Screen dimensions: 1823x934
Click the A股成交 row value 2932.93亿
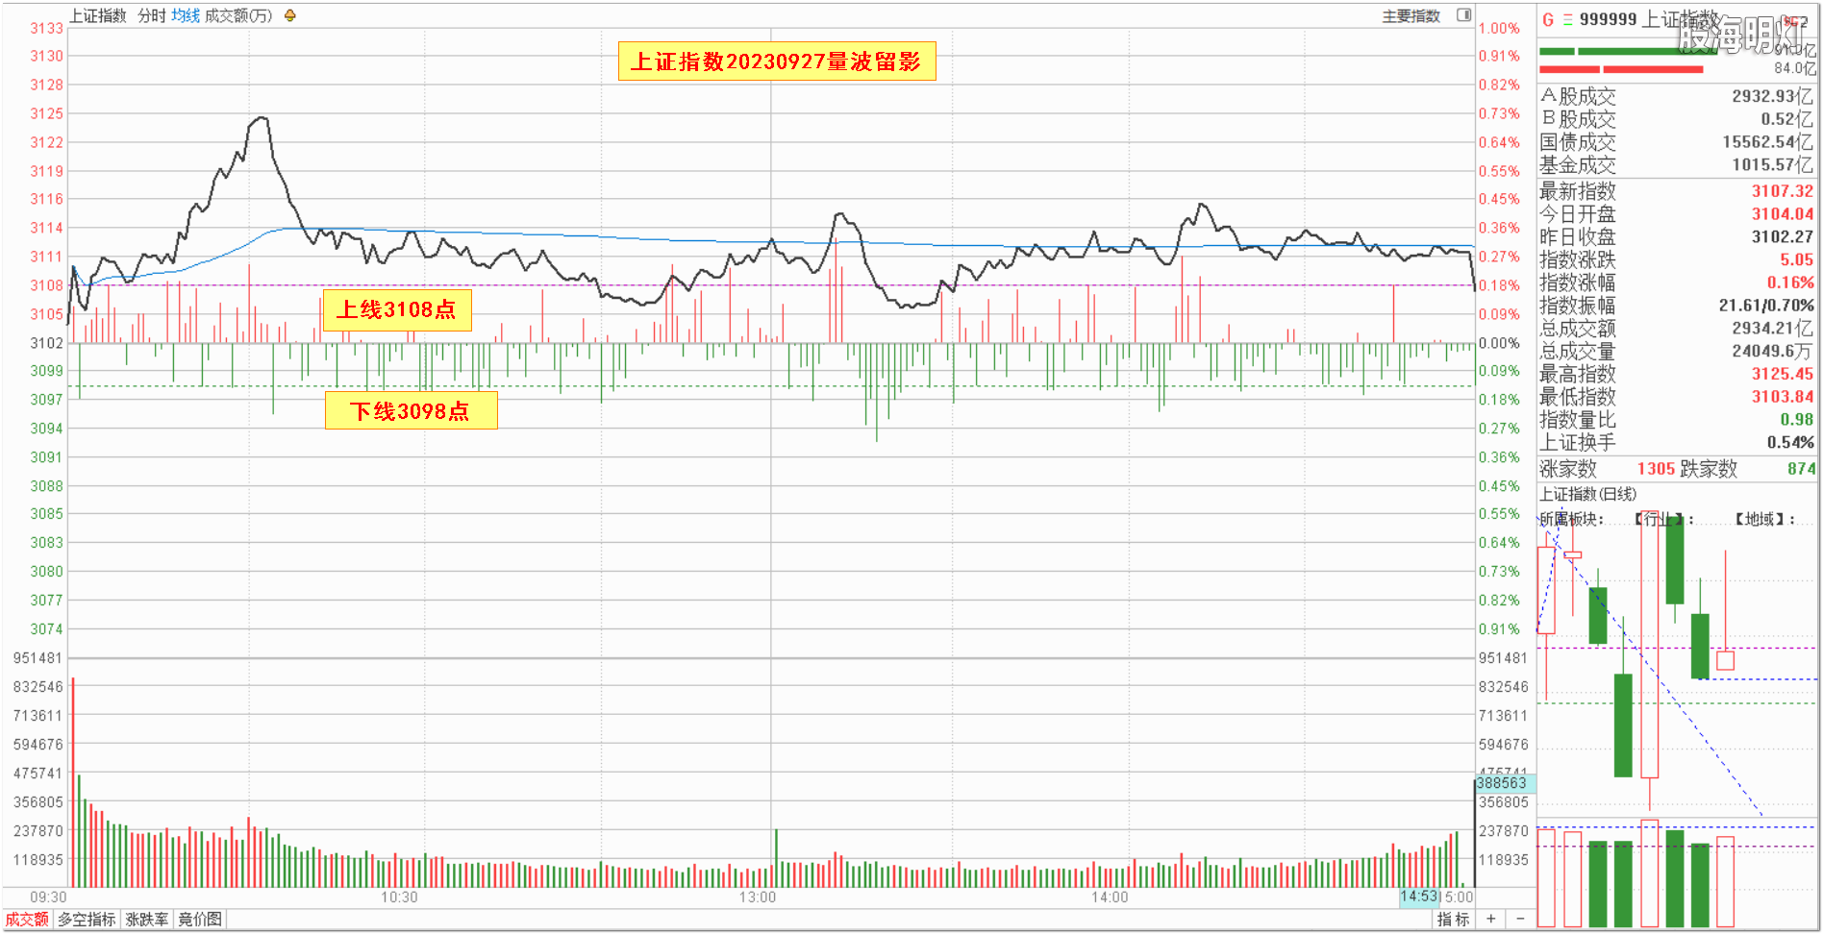coord(1772,96)
